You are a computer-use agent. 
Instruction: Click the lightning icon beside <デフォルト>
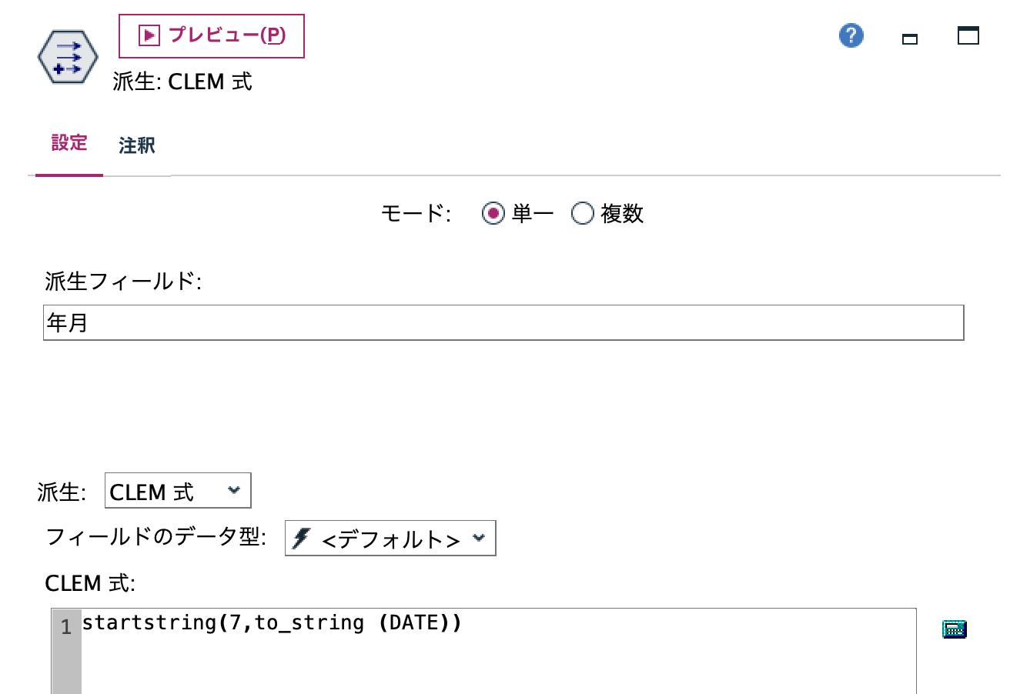[300, 538]
